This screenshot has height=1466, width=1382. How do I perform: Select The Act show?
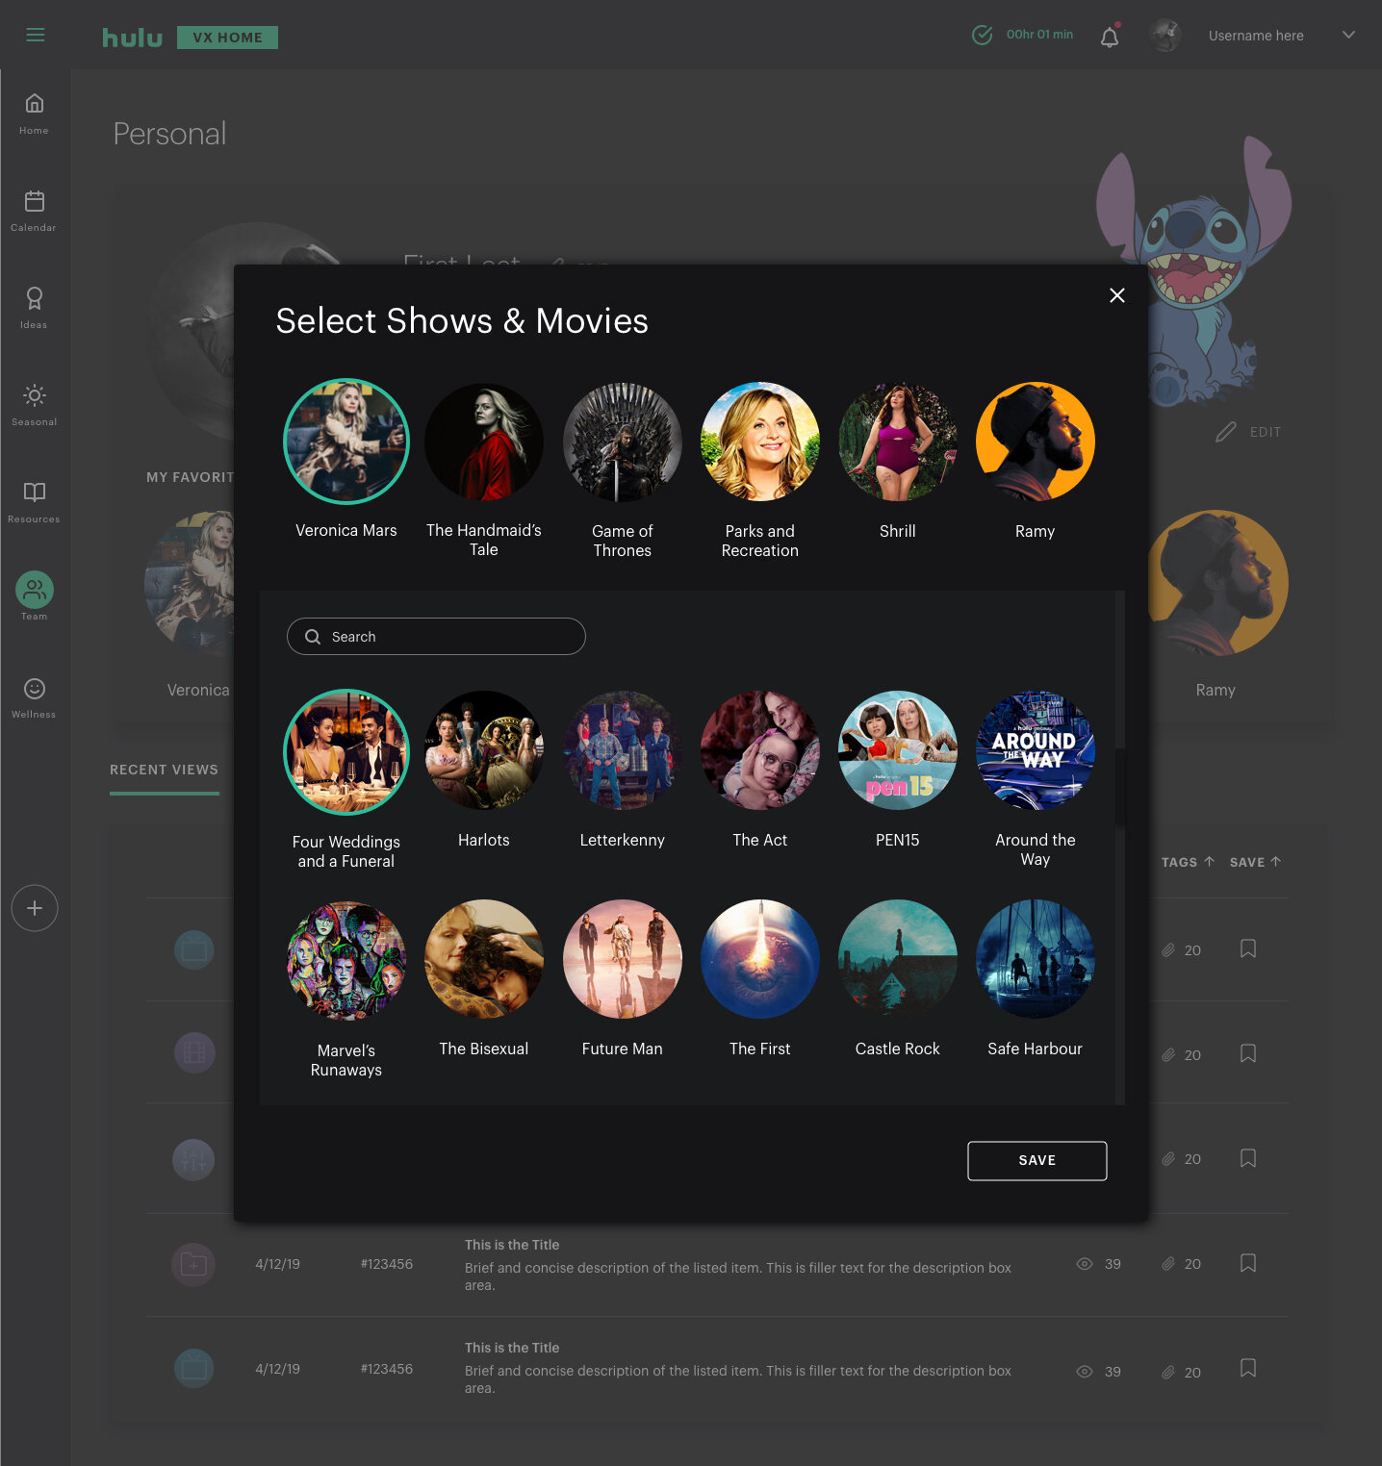(760, 750)
